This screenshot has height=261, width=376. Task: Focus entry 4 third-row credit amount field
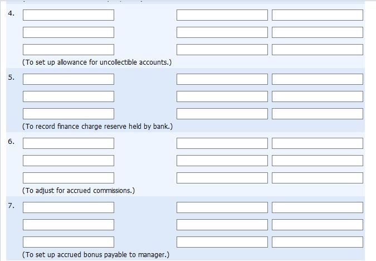[x=318, y=50]
